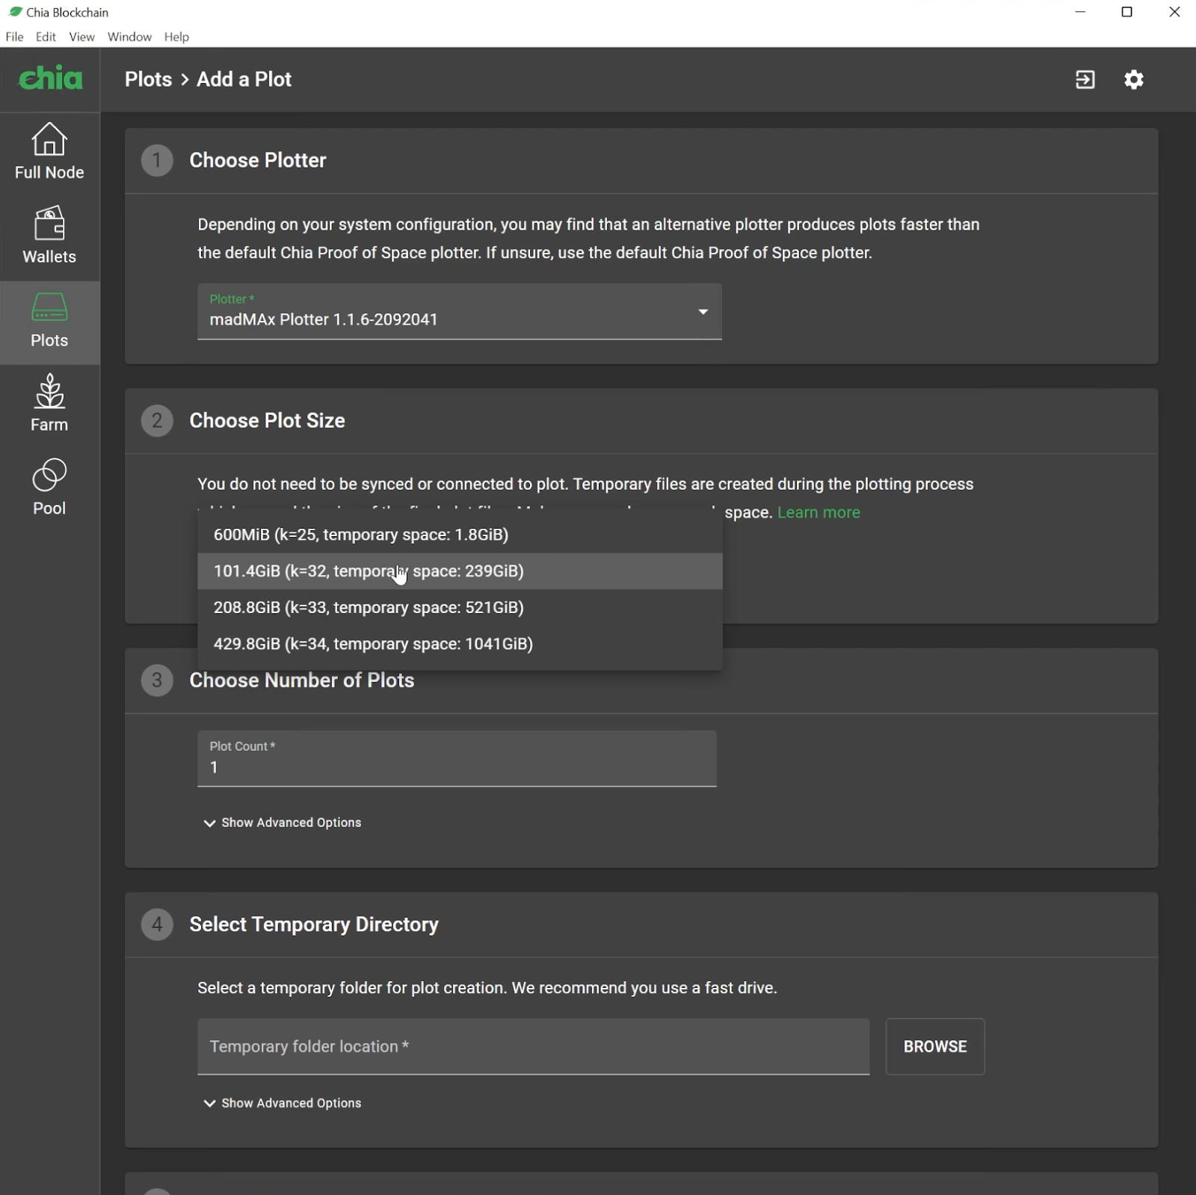Screen dimensions: 1196x1195
Task: Click the 'Add a Plot' title text
Action: (x=244, y=79)
